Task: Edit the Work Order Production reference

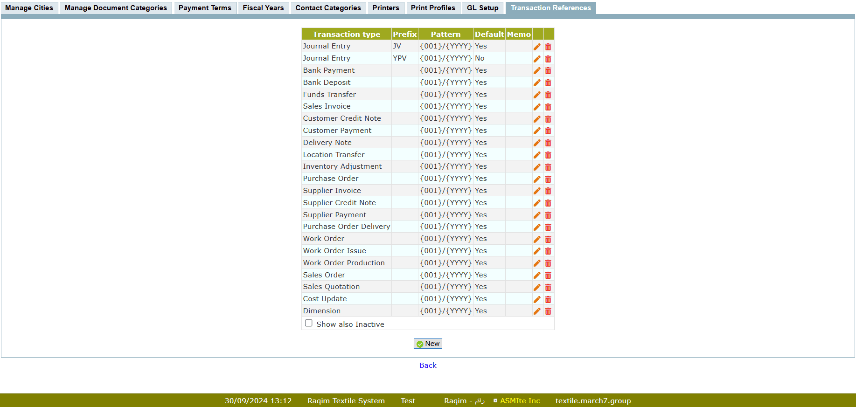Action: (x=537, y=263)
